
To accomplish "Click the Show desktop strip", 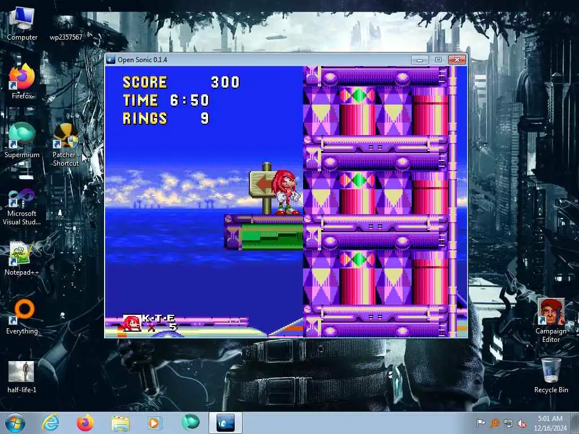I will click(575, 423).
